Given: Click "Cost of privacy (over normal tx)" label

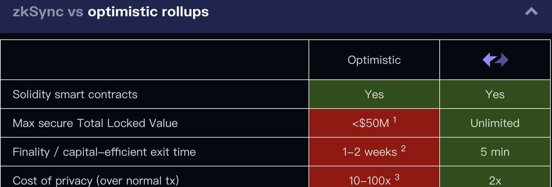Looking at the screenshot, I should tap(96, 180).
